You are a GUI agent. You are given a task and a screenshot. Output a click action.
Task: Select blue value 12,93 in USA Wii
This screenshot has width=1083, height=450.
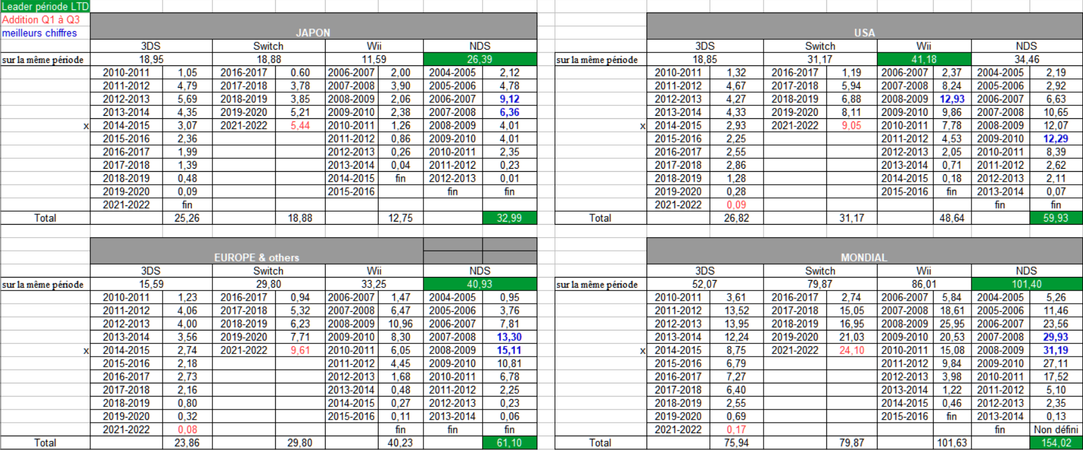pos(952,99)
